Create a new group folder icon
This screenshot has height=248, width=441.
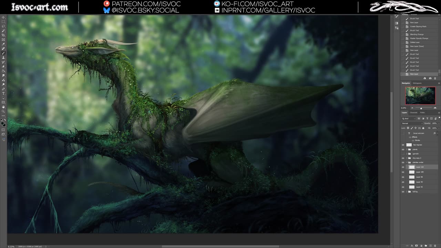click(x=426, y=246)
